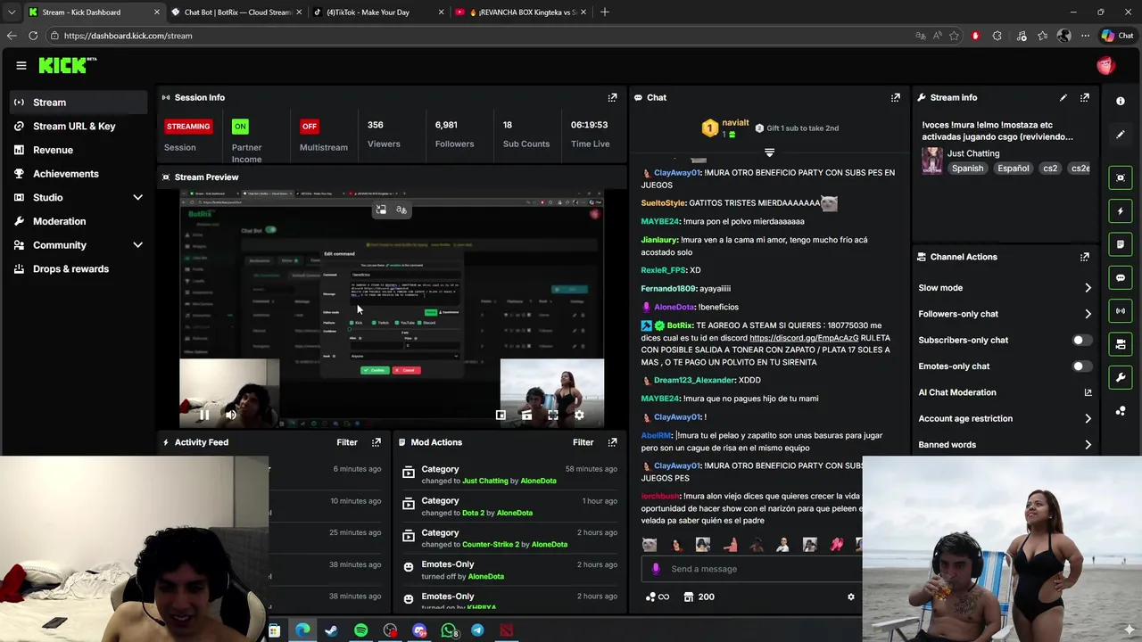
Task: Open Stream URL & Key page
Action: tap(79, 127)
